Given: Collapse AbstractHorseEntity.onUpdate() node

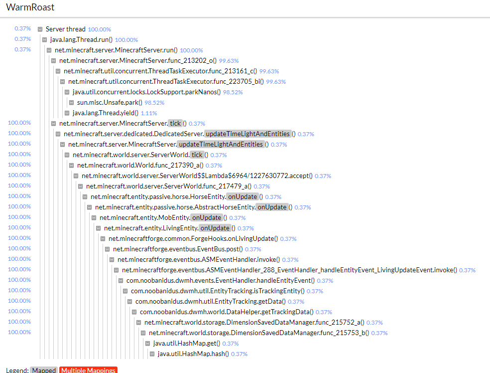Looking at the screenshot, I should click(x=89, y=207).
